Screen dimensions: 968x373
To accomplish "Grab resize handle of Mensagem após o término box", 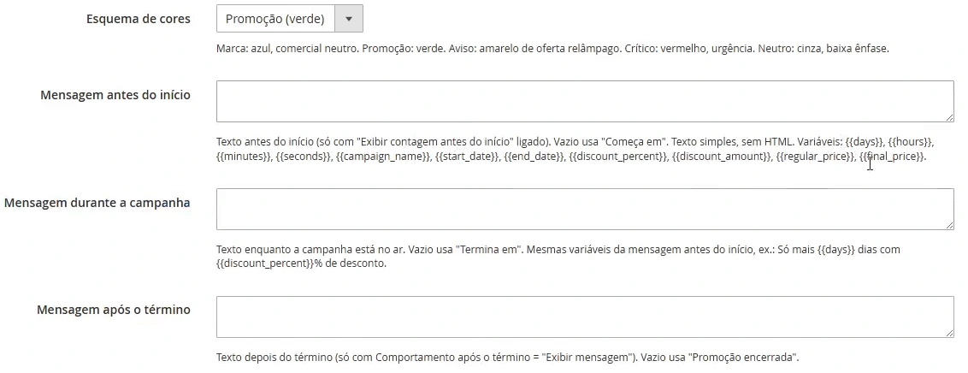I will click(949, 333).
